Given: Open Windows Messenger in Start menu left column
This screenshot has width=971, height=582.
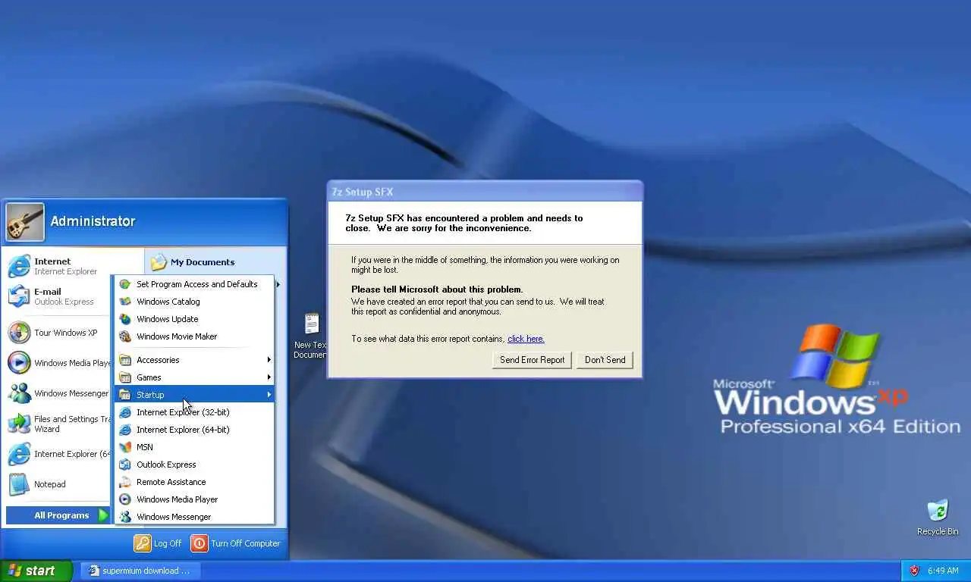Looking at the screenshot, I should click(58, 393).
